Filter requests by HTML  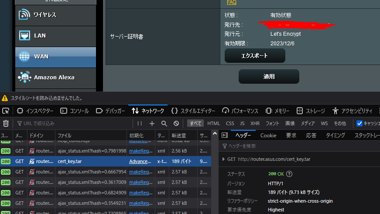[x=213, y=123]
